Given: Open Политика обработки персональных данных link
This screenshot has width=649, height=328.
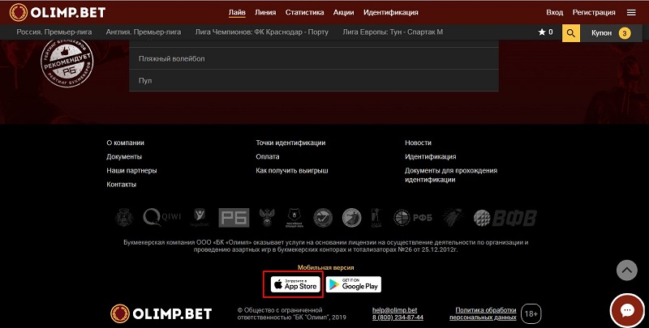Looking at the screenshot, I should 483,313.
